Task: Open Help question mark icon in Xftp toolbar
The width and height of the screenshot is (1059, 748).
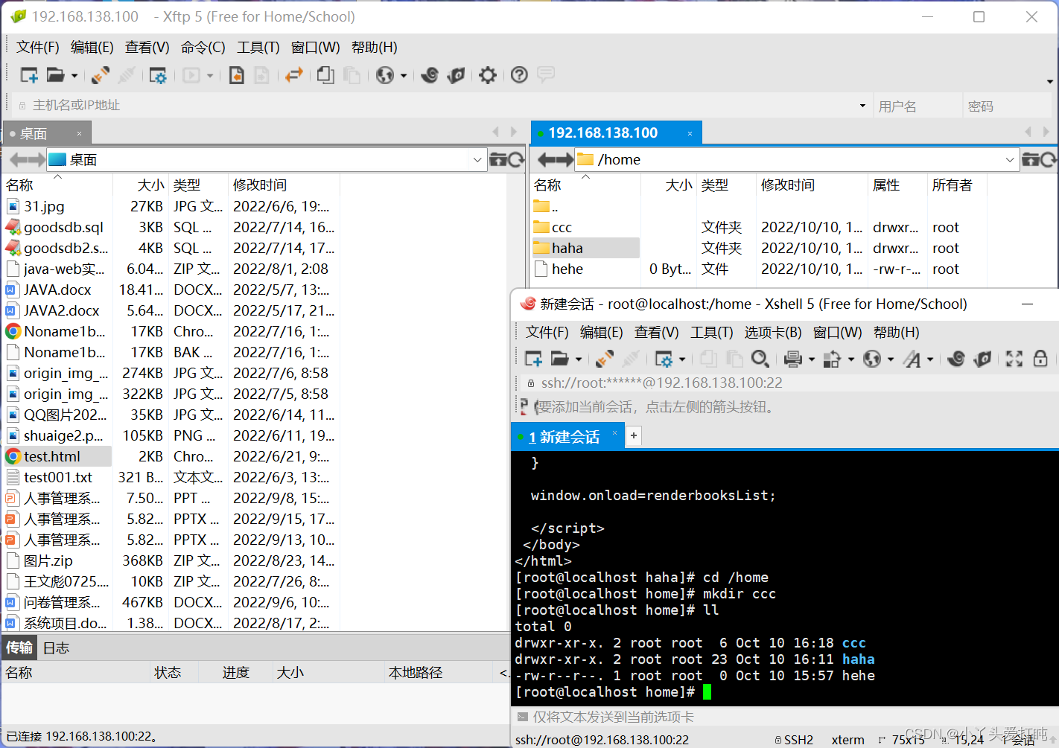Action: coord(520,75)
